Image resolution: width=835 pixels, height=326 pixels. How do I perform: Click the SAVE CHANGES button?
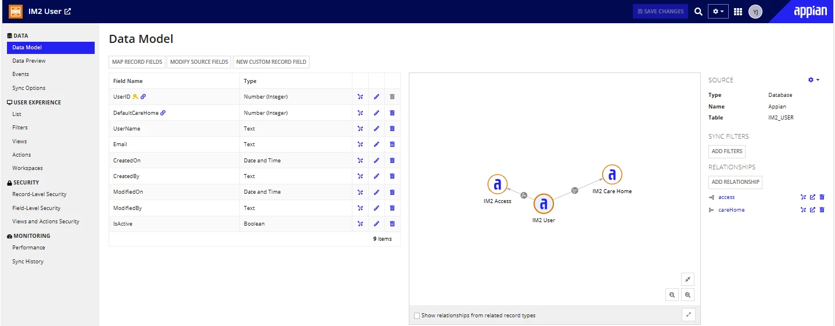tap(660, 12)
